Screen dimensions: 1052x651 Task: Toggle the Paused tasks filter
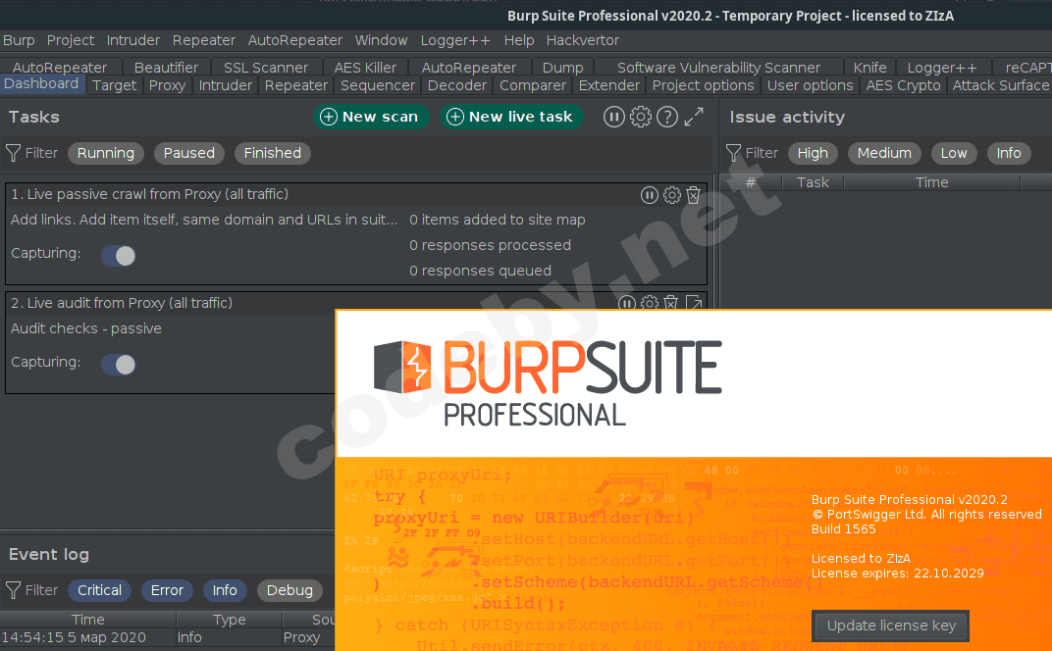189,154
